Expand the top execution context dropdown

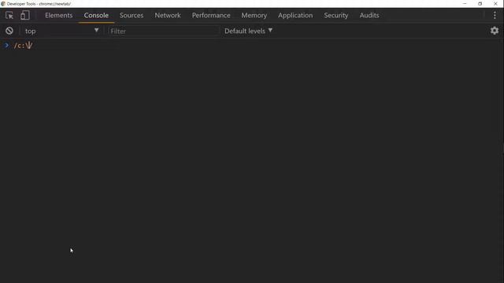click(61, 31)
